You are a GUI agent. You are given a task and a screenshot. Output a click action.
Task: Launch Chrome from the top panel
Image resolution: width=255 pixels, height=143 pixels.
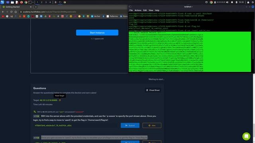tap(25, 2)
